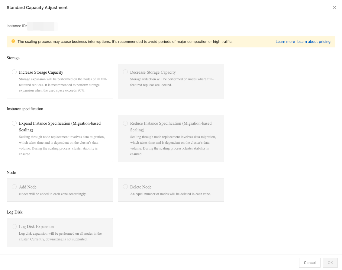The width and height of the screenshot is (342, 270).
Task: Choose Reduce Instance Specification radio option
Action: [125, 123]
